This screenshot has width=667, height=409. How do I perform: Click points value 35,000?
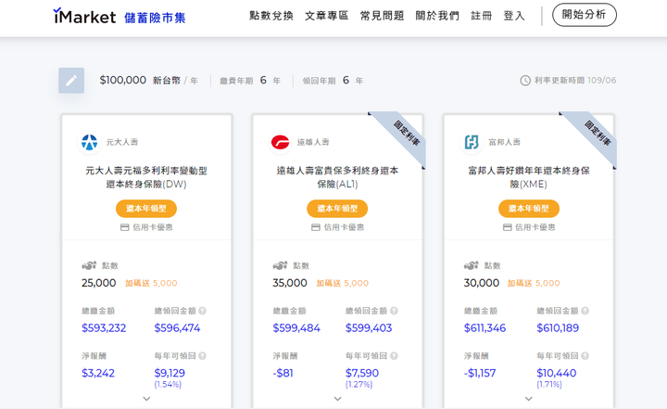290,283
